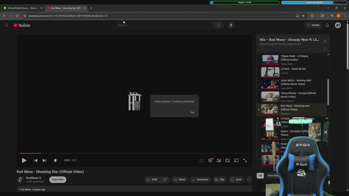Image resolution: width=349 pixels, height=196 pixels.
Task: Click the address bar URL
Action: tap(68, 16)
